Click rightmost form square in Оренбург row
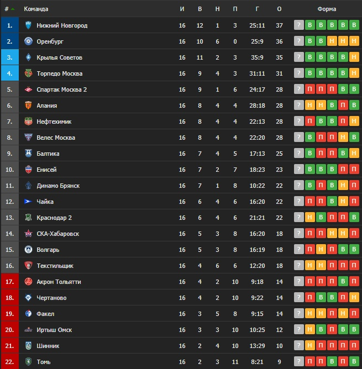The image size is (362, 369). (x=354, y=41)
